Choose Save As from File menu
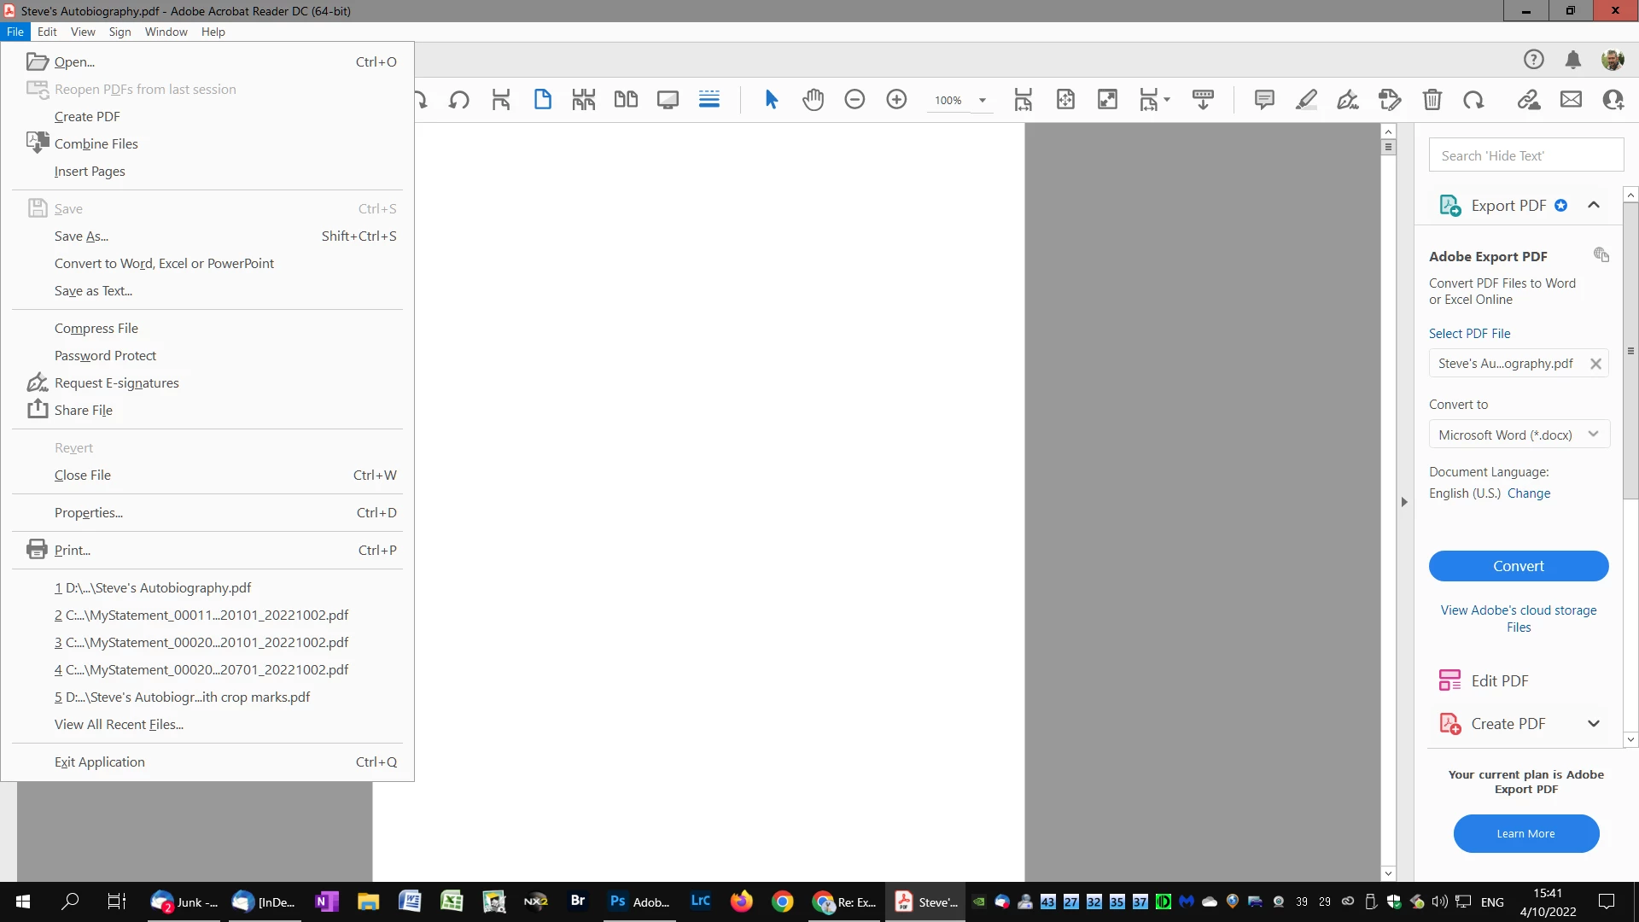The width and height of the screenshot is (1639, 922). [x=81, y=236]
